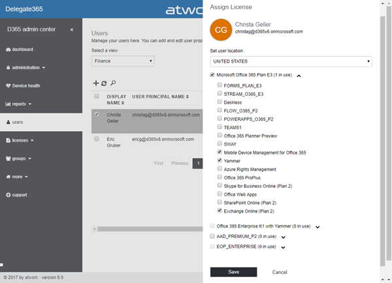The width and height of the screenshot is (392, 283).
Task: Open the groups sidebar menu
Action: pos(18,158)
